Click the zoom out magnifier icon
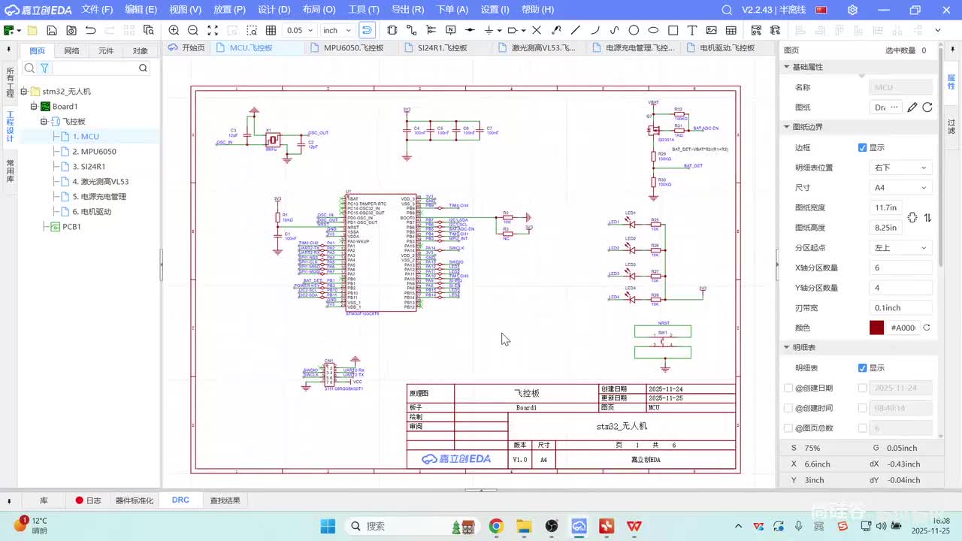 click(x=193, y=31)
